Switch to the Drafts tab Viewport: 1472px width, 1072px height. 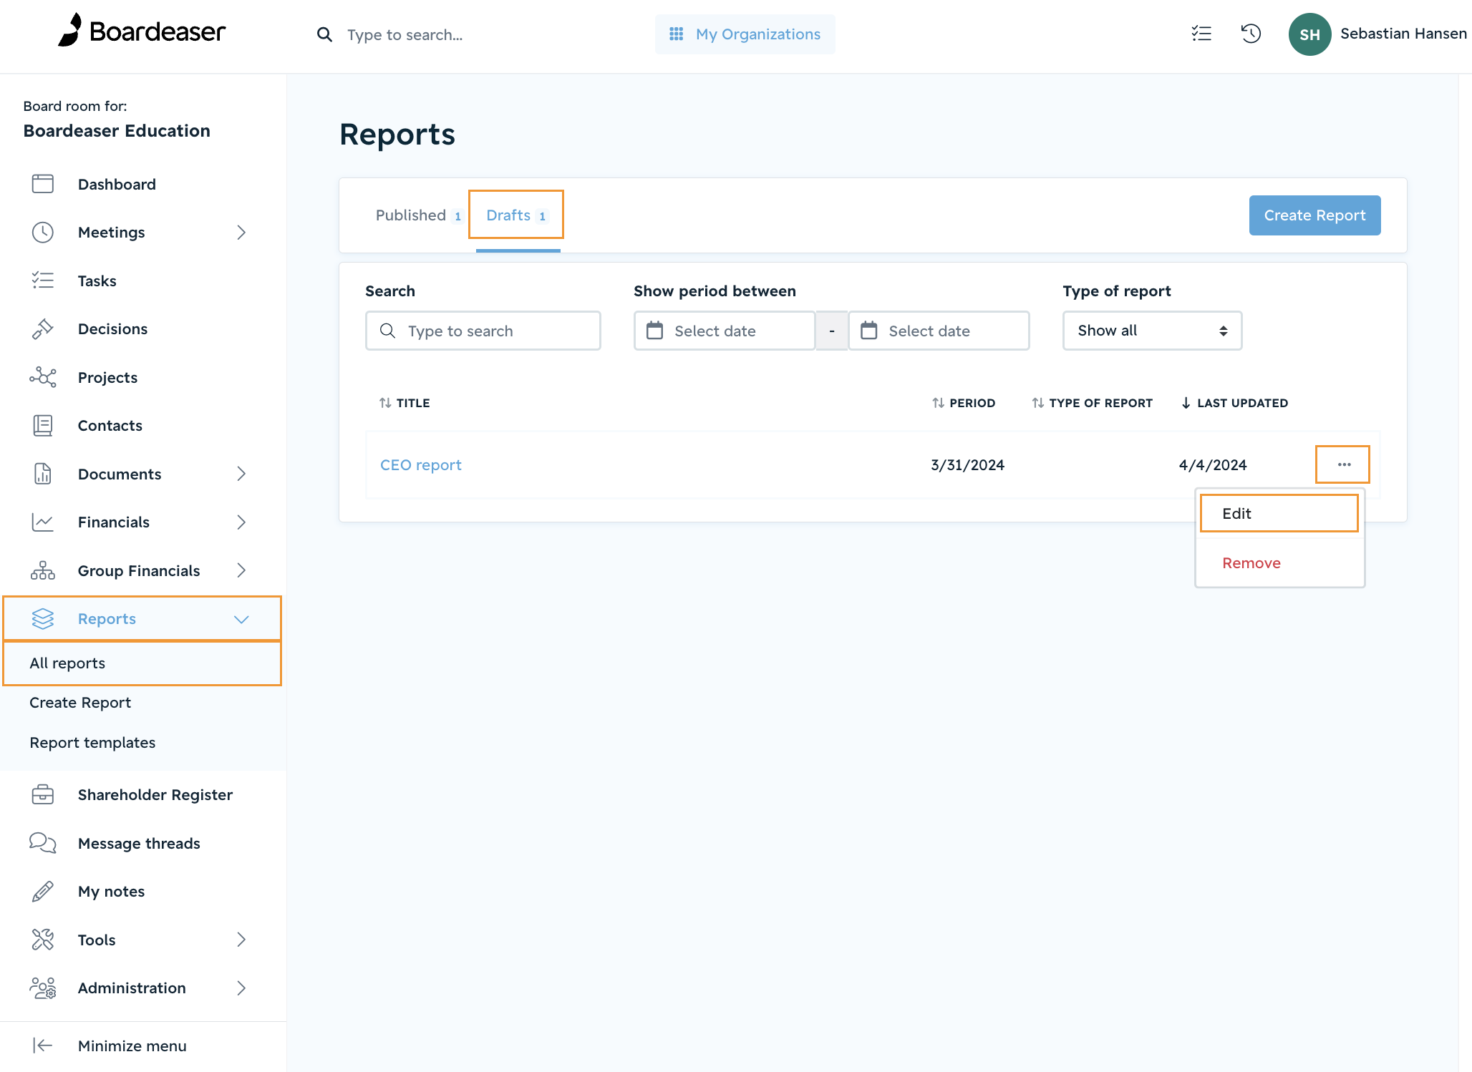pyautogui.click(x=517, y=215)
